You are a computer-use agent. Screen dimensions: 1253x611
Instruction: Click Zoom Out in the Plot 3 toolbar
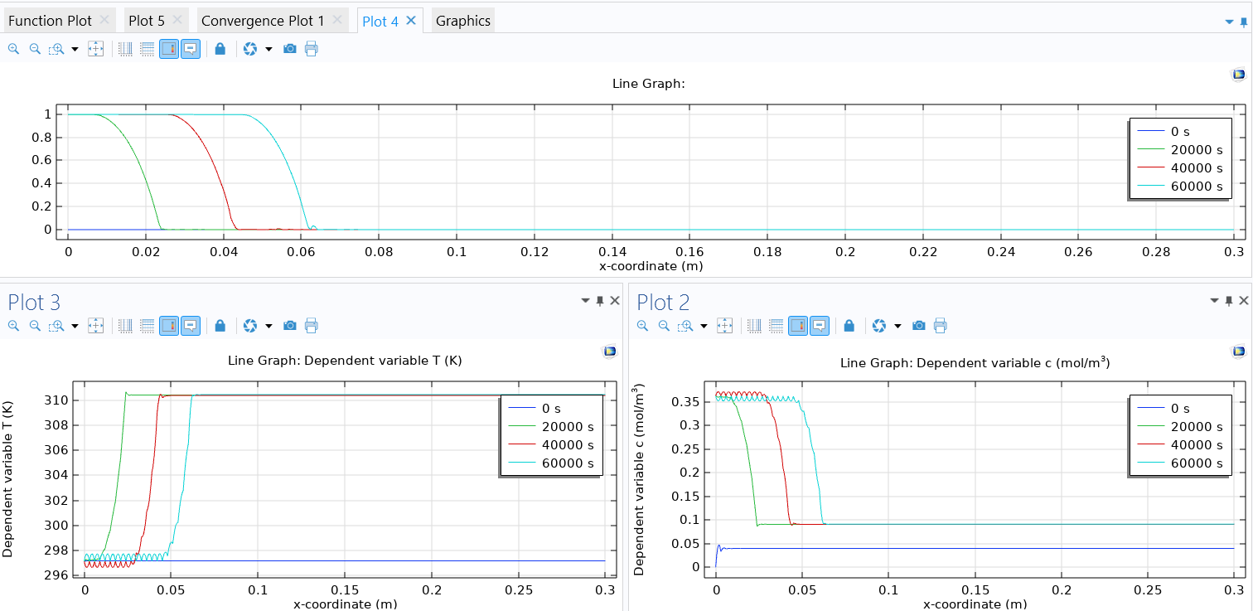pos(35,326)
